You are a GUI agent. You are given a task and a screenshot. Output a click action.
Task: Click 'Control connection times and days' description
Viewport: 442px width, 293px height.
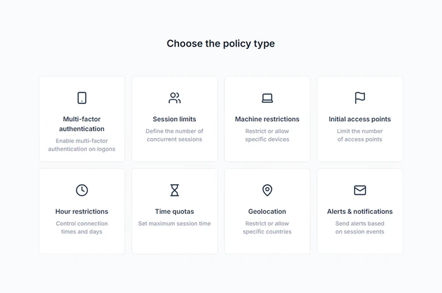[82, 228]
